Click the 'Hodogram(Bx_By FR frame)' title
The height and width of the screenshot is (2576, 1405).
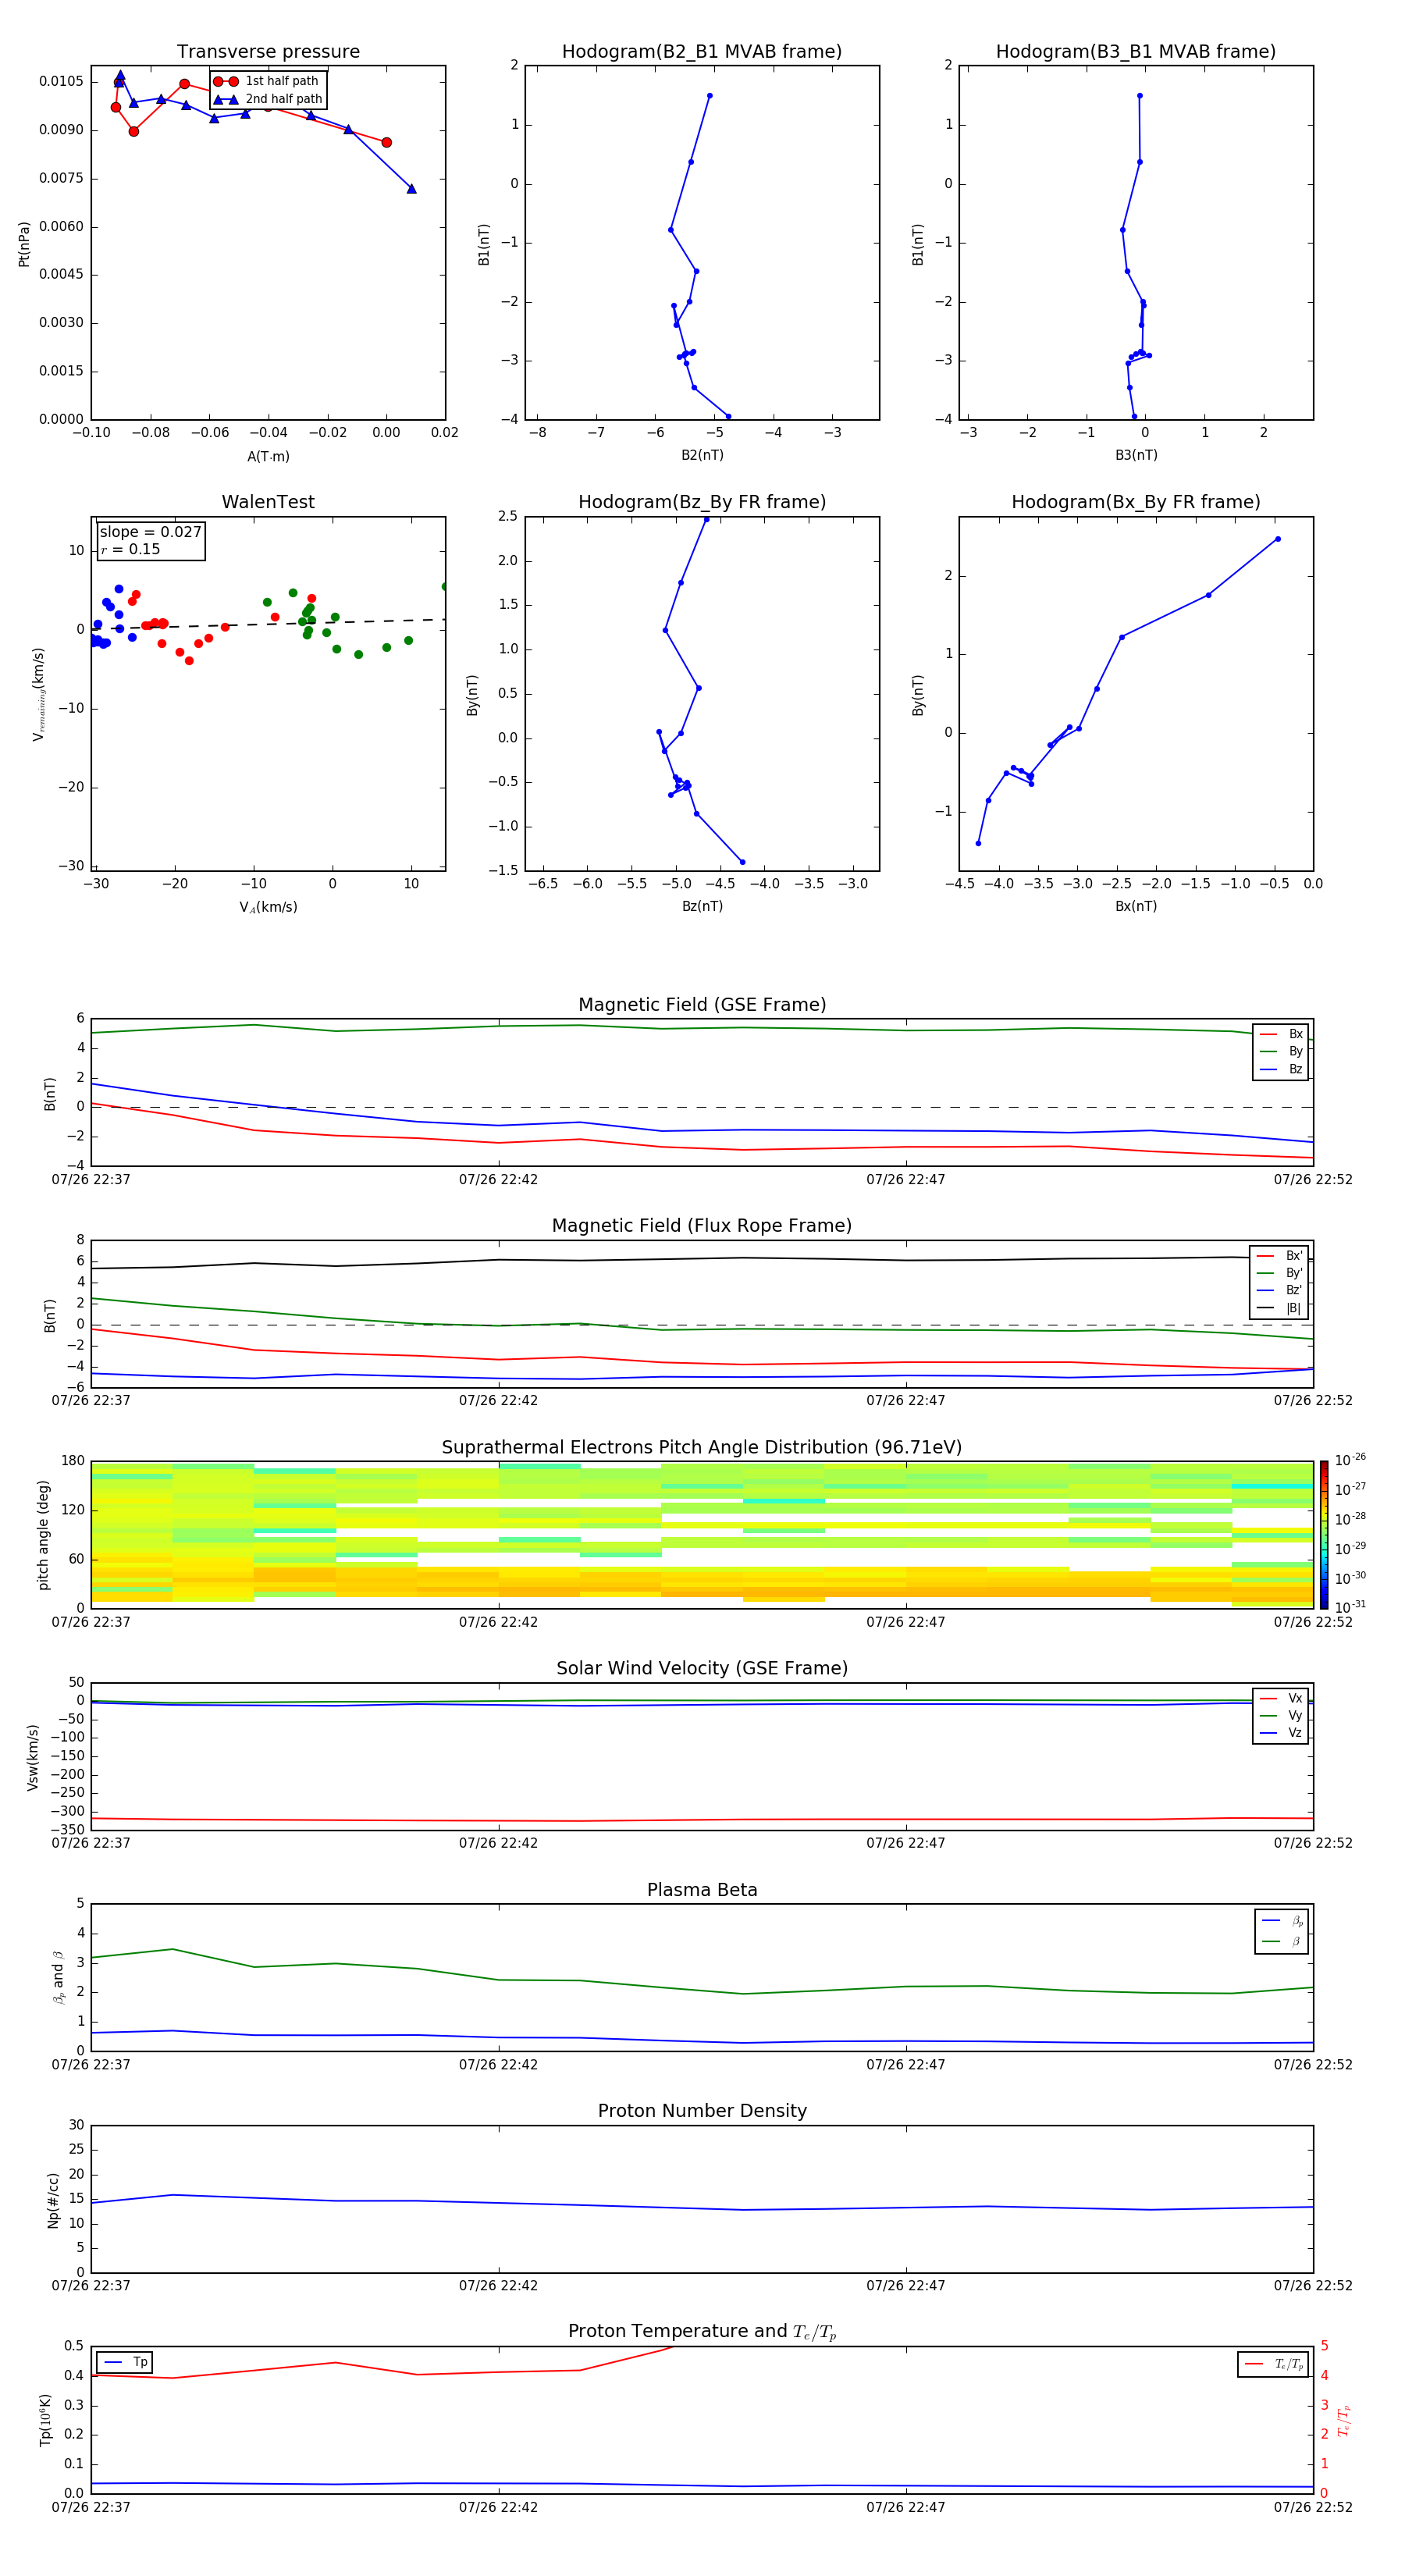1136,502
